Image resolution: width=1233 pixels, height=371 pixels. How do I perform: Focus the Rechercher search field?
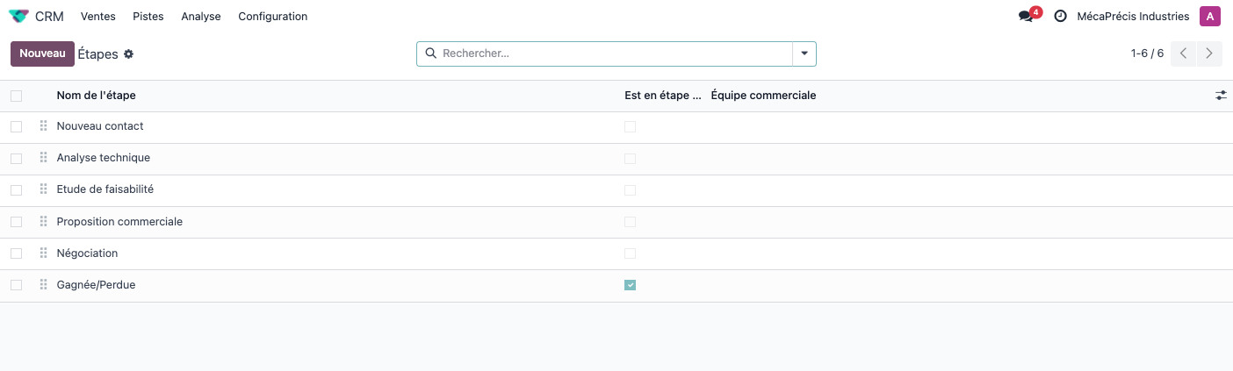[615, 54]
